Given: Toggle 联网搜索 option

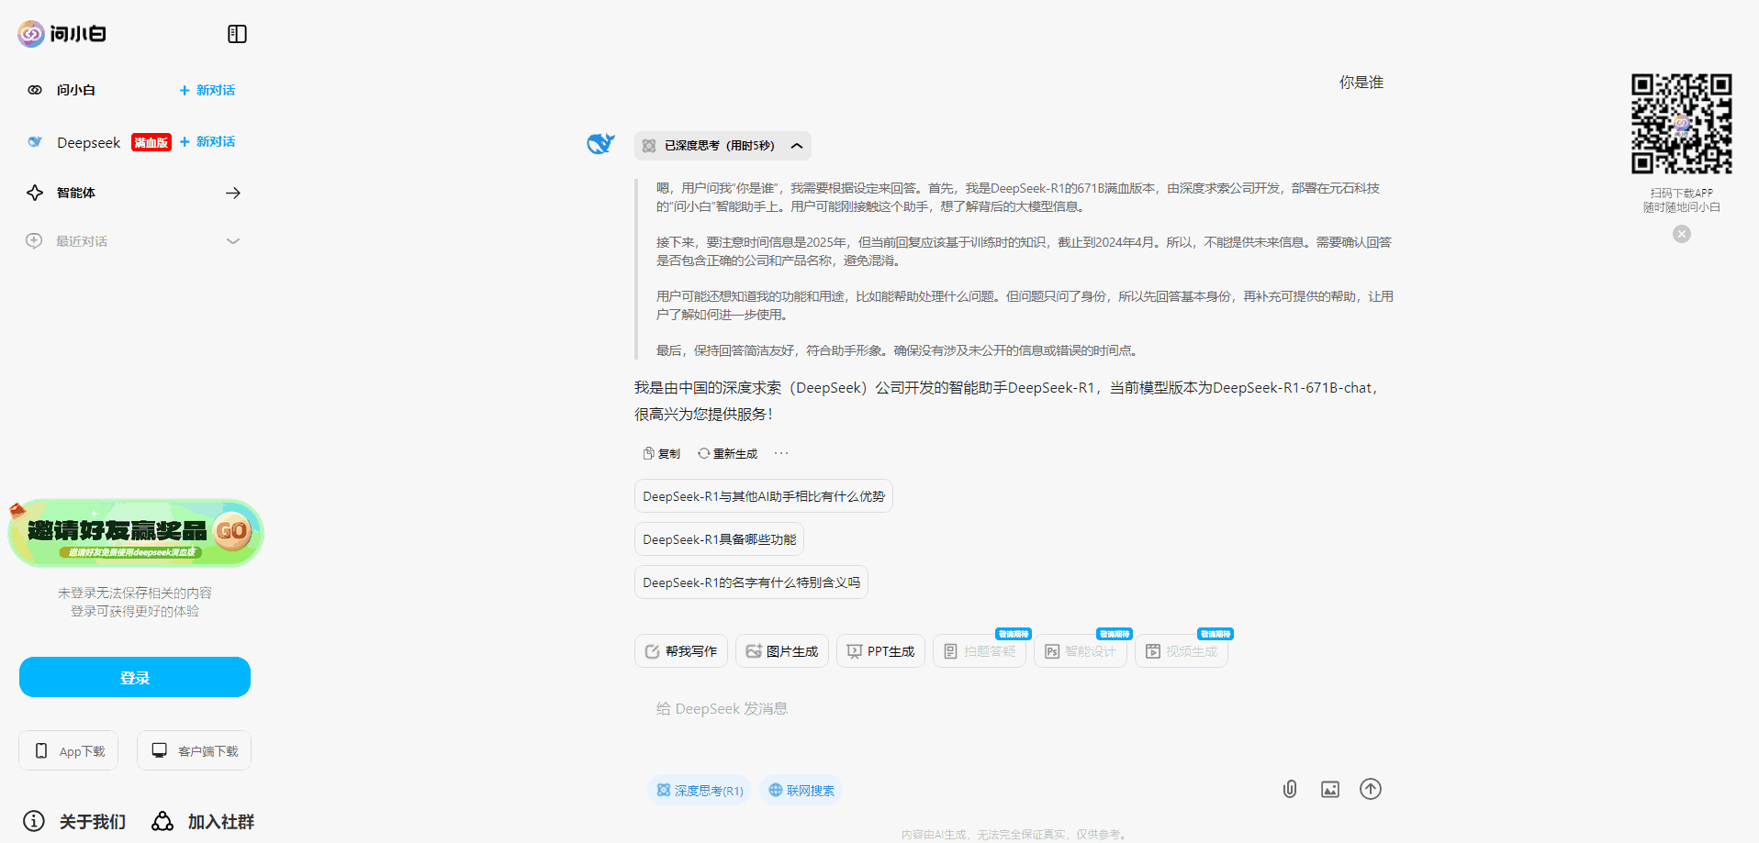Looking at the screenshot, I should coord(801,790).
